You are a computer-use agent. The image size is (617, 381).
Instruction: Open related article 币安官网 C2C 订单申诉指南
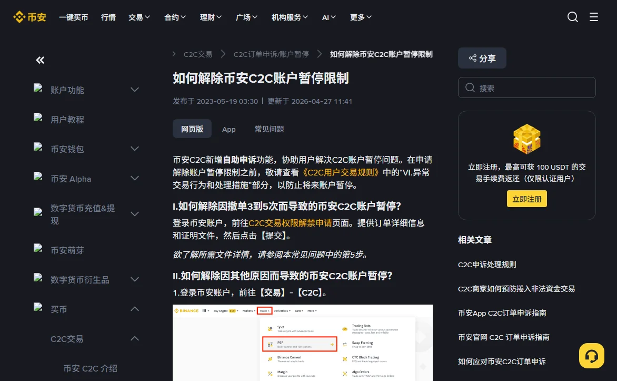point(504,337)
